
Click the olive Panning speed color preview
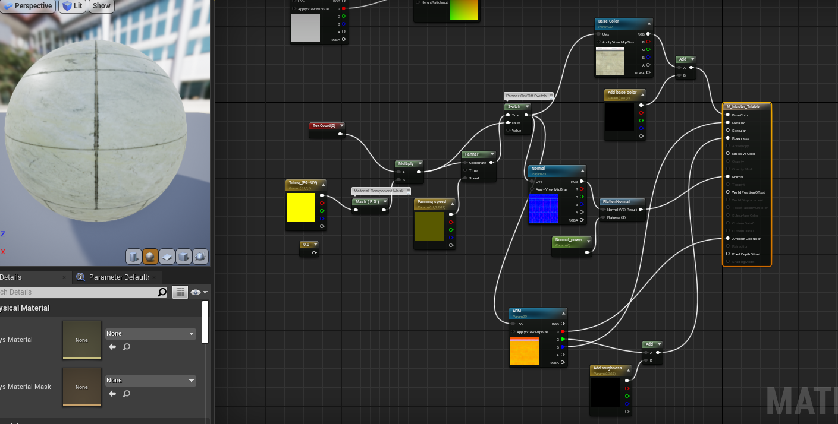(x=429, y=226)
